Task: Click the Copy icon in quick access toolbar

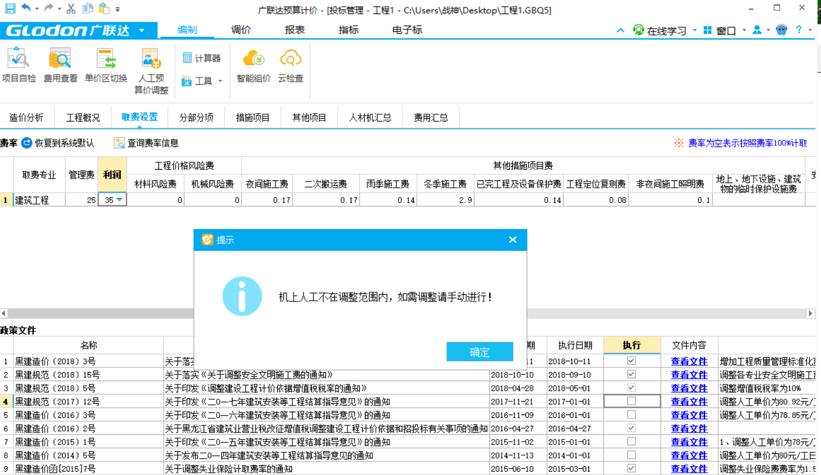Action: 87,8
